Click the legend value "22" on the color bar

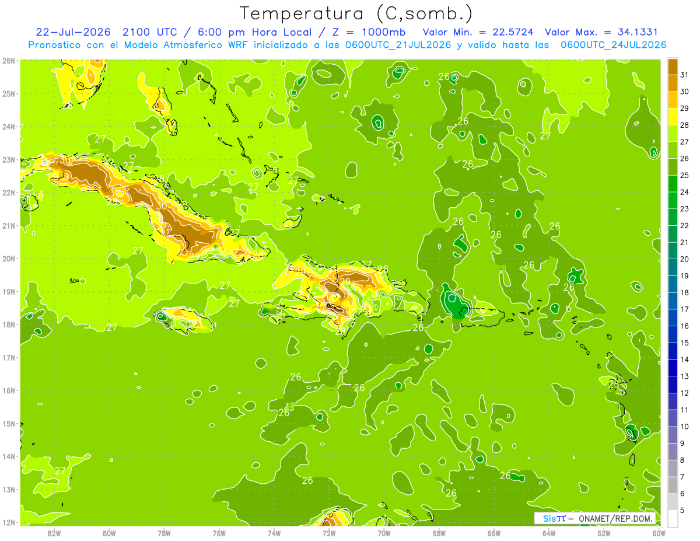(685, 225)
